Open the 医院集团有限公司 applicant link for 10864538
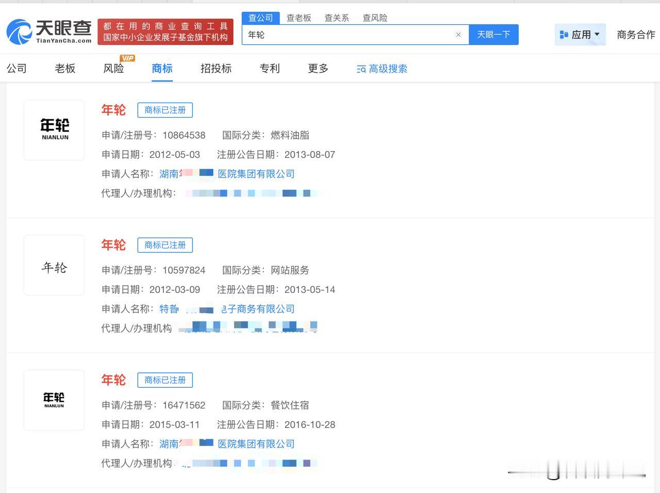This screenshot has height=493, width=660. [227, 174]
